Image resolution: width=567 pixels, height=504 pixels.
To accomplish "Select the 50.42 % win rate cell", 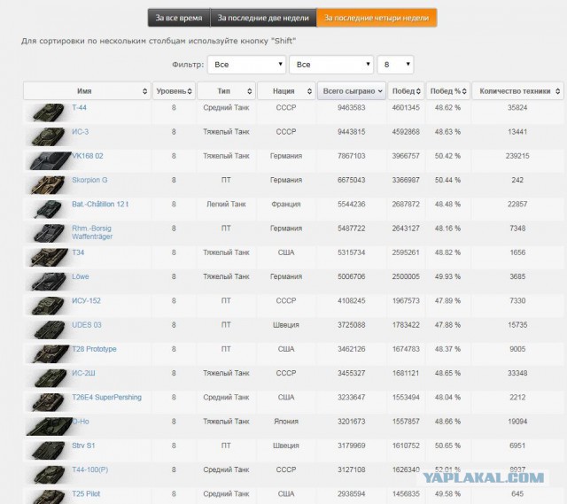I will pyautogui.click(x=447, y=156).
